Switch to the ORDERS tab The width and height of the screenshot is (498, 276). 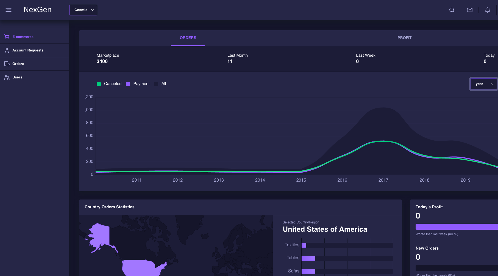coord(188,38)
